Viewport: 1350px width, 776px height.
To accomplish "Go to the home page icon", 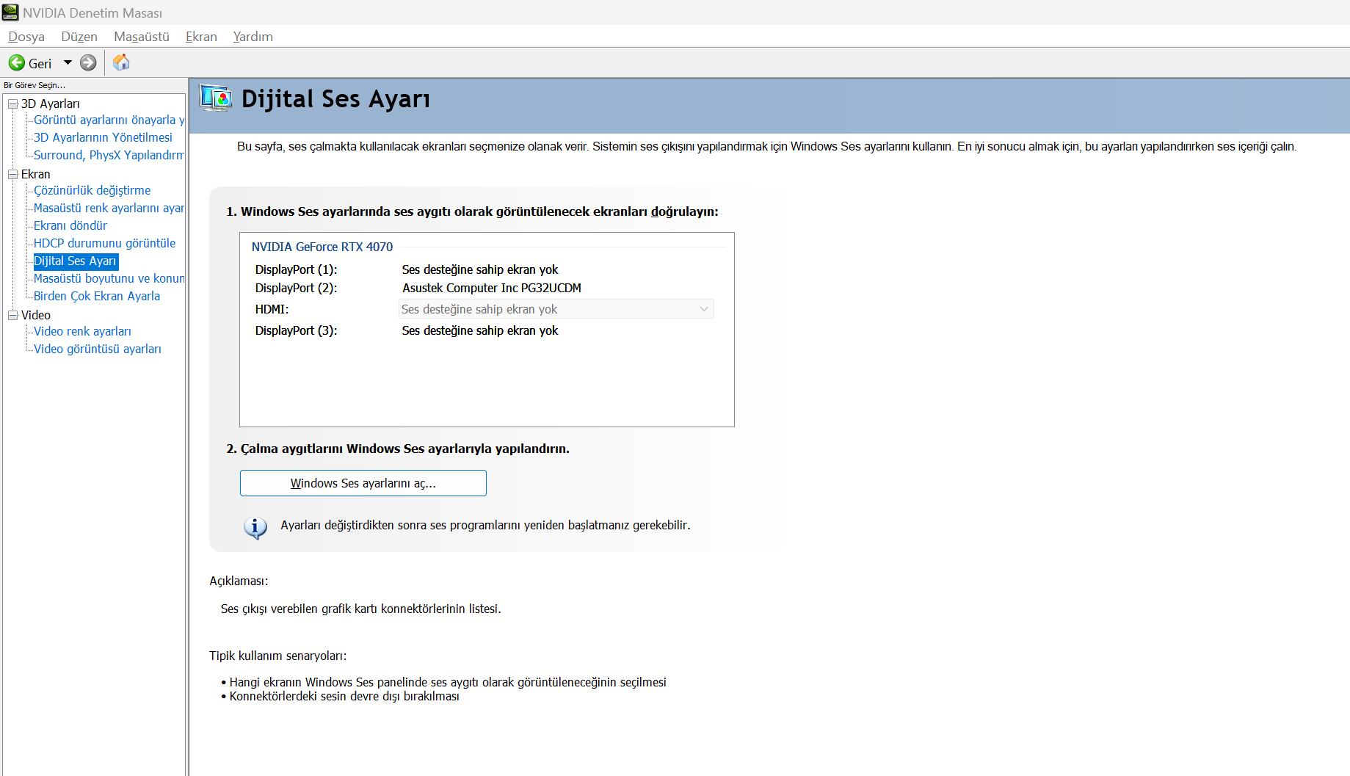I will pos(121,62).
